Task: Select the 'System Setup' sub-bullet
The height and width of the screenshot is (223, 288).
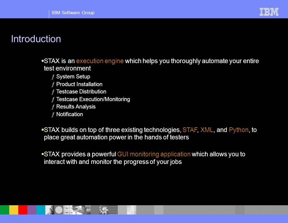Action: 73,77
